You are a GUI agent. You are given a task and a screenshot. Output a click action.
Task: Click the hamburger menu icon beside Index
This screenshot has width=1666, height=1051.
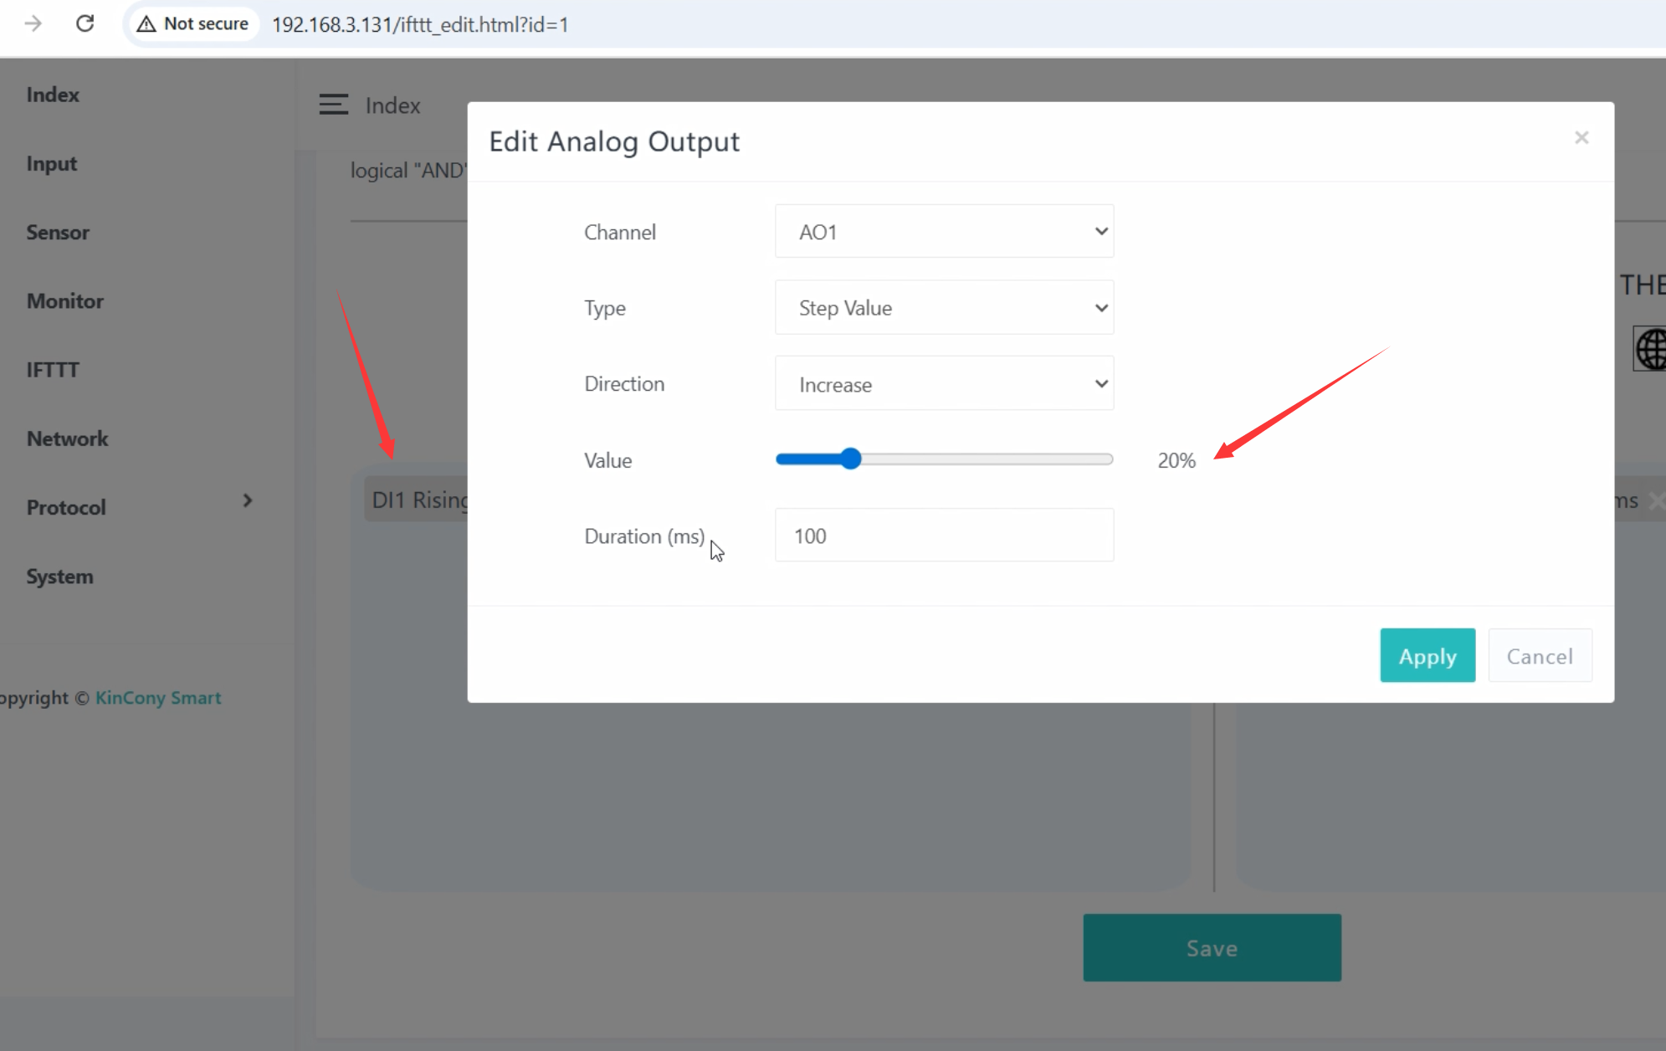click(x=333, y=105)
